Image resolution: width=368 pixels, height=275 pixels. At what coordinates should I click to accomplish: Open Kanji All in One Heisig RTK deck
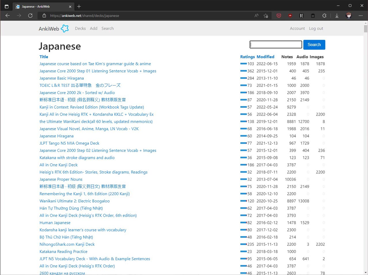97,114
